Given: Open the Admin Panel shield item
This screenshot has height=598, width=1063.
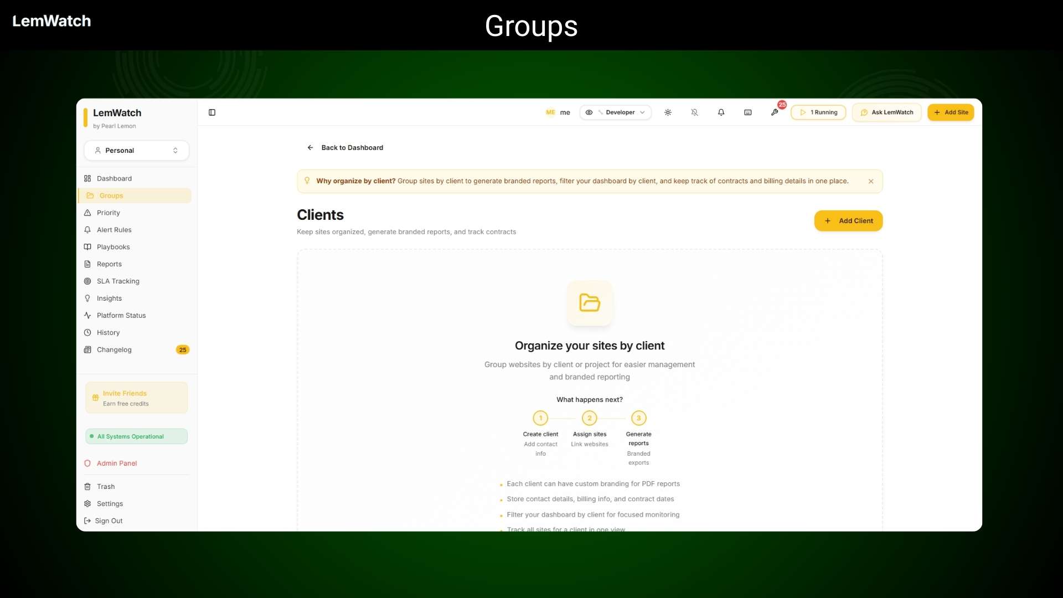Looking at the screenshot, I should pyautogui.click(x=116, y=463).
